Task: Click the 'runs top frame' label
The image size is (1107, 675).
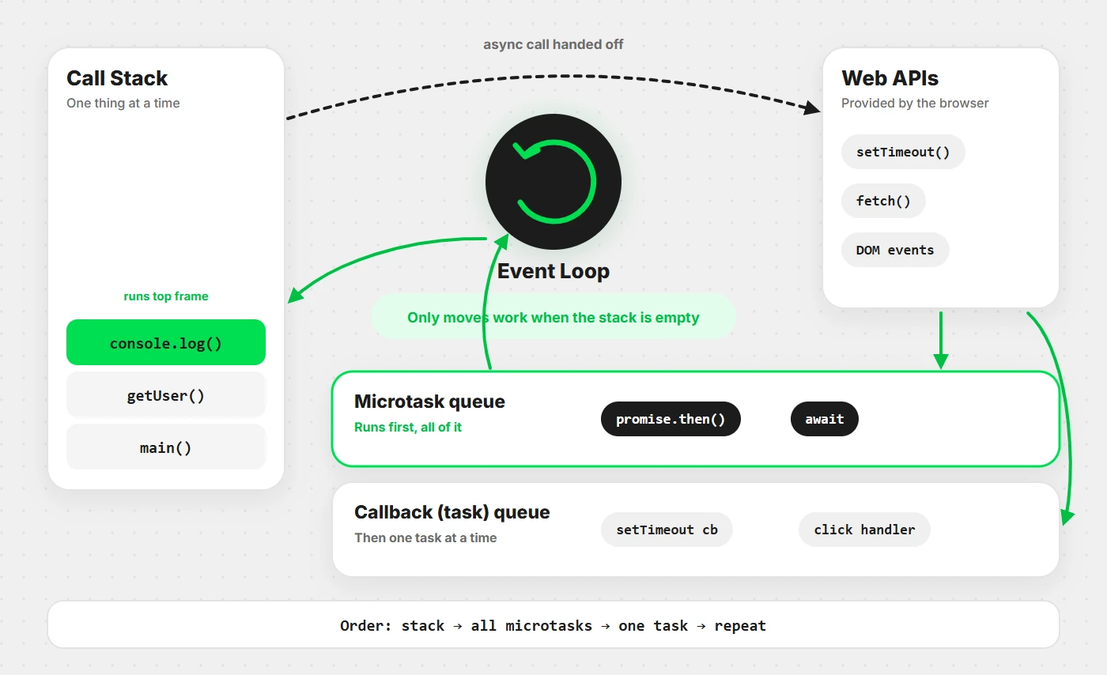Action: click(x=166, y=296)
